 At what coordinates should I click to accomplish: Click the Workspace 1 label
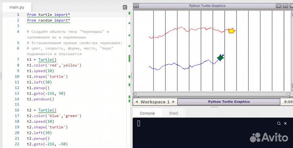tap(155, 102)
